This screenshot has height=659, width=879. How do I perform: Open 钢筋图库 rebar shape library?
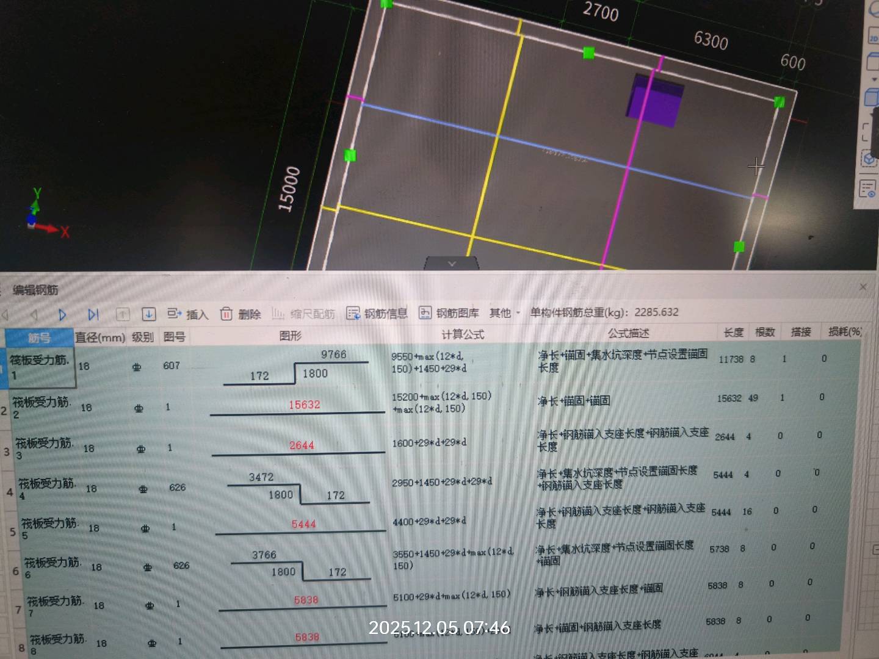point(449,313)
